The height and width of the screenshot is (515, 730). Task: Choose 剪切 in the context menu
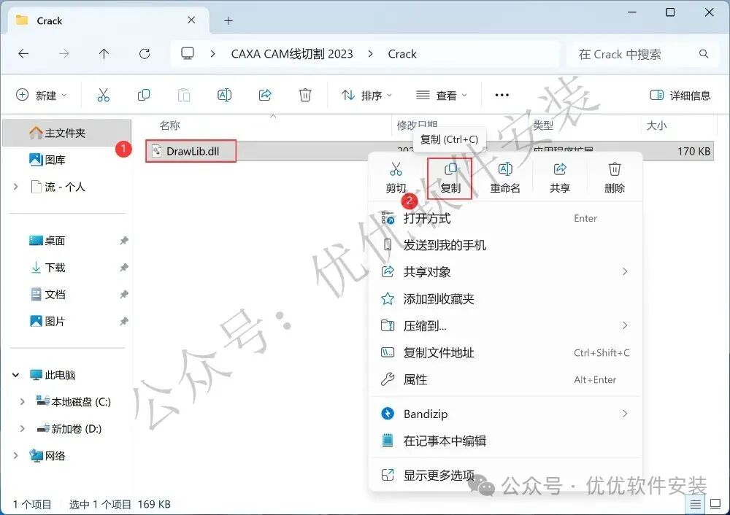point(396,178)
